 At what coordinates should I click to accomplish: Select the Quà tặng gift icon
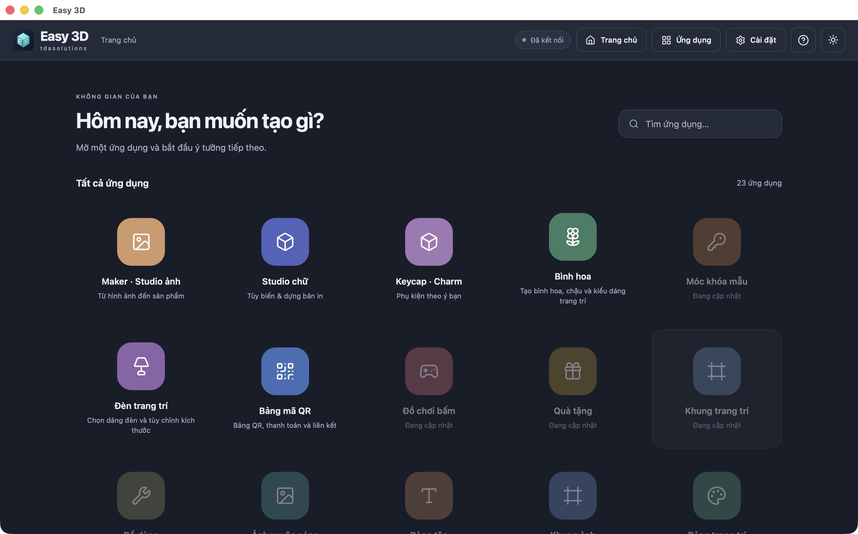tap(573, 371)
